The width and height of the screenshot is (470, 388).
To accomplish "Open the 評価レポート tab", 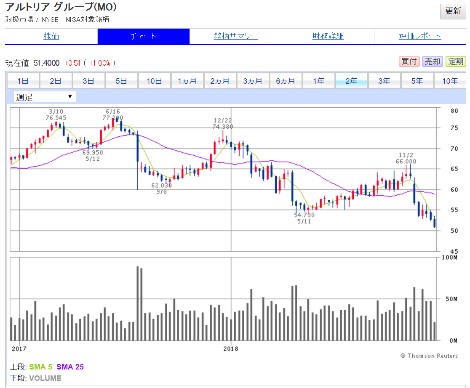I will point(420,36).
